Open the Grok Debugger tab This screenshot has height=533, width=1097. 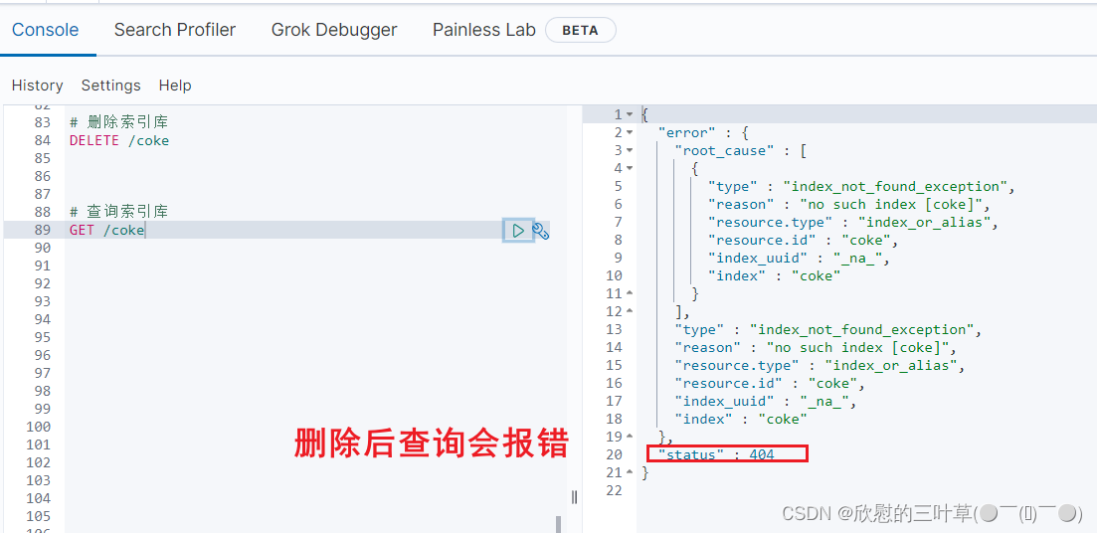coord(334,30)
